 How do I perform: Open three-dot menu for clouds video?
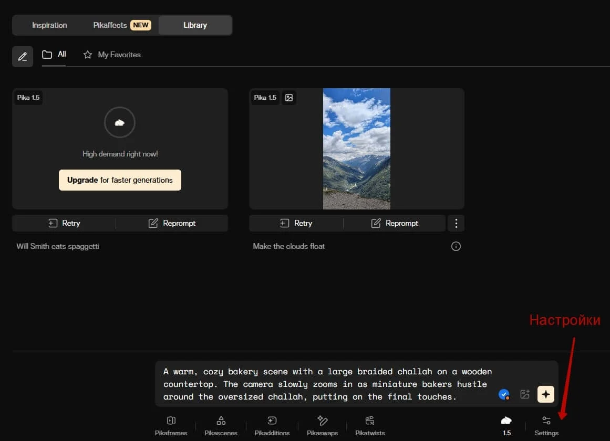[456, 223]
